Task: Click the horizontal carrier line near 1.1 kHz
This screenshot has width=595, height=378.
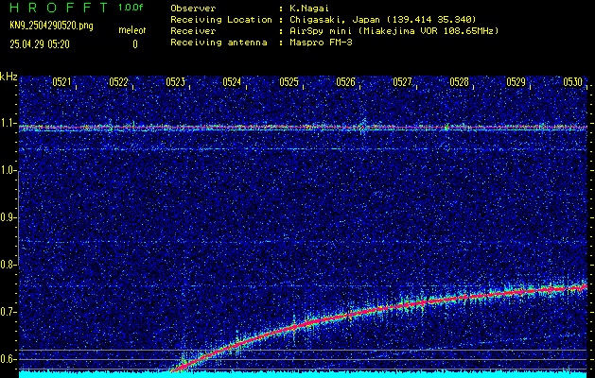Action: point(304,127)
